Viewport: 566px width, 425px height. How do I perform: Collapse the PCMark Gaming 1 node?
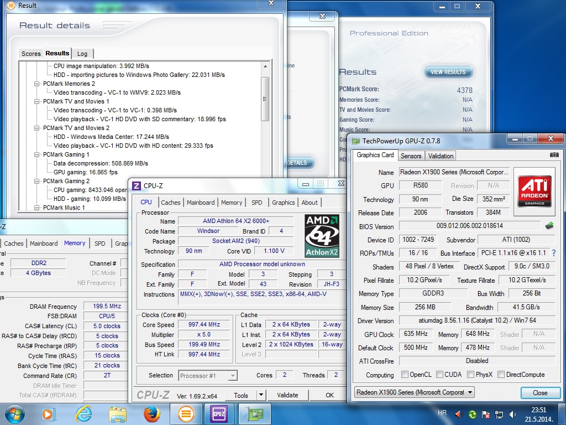point(36,154)
